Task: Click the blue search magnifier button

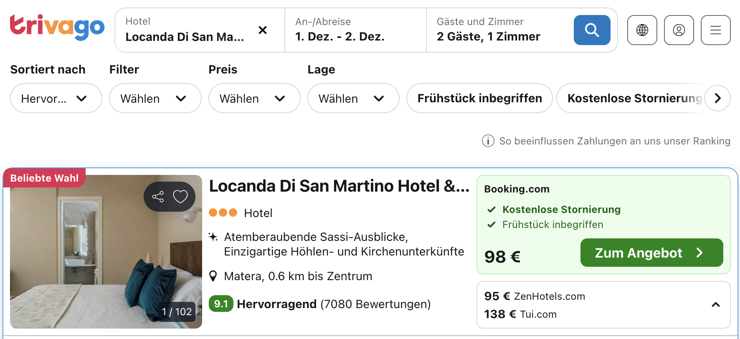Action: pos(592,30)
